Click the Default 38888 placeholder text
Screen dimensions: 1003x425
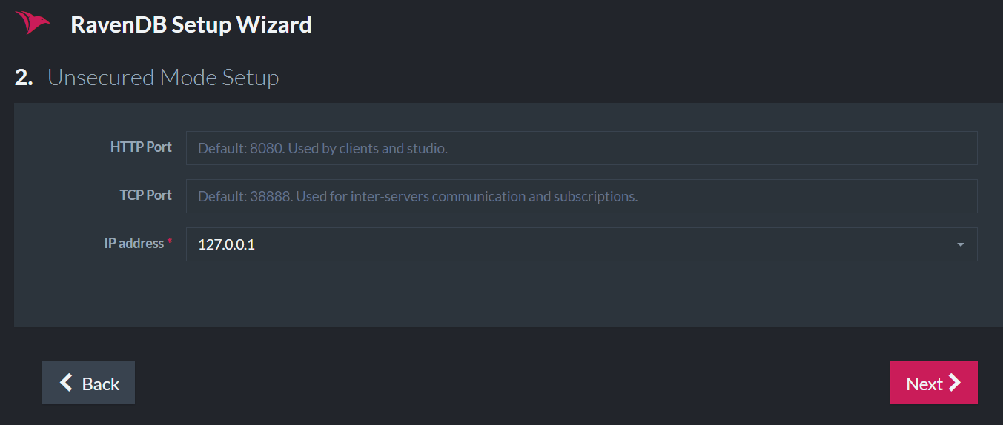pos(417,196)
